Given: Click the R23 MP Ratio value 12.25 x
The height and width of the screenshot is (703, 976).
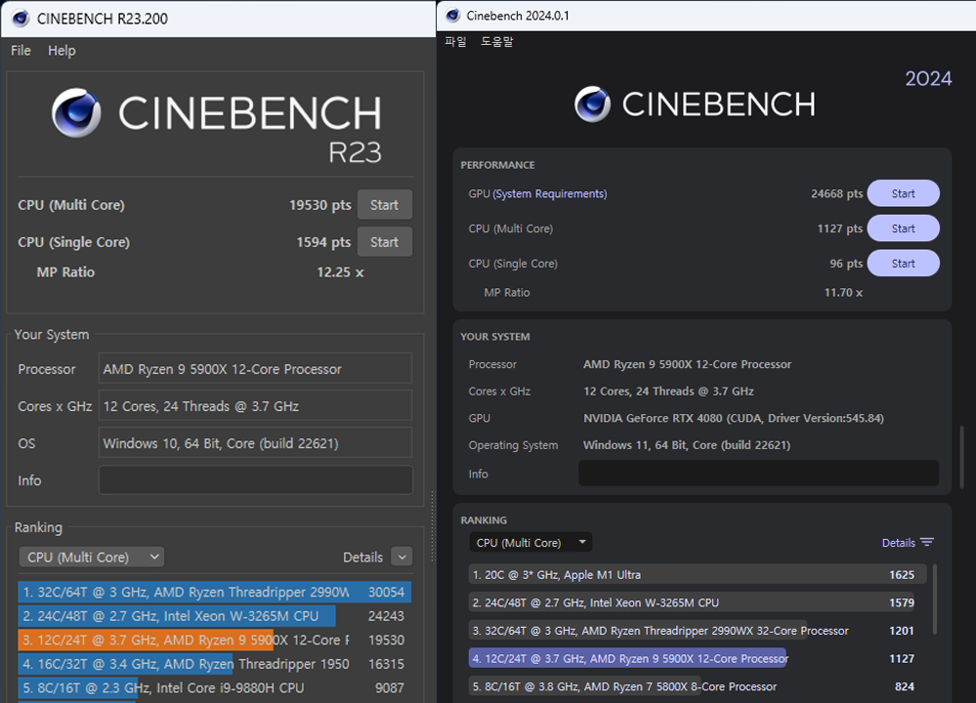Looking at the screenshot, I should [340, 271].
